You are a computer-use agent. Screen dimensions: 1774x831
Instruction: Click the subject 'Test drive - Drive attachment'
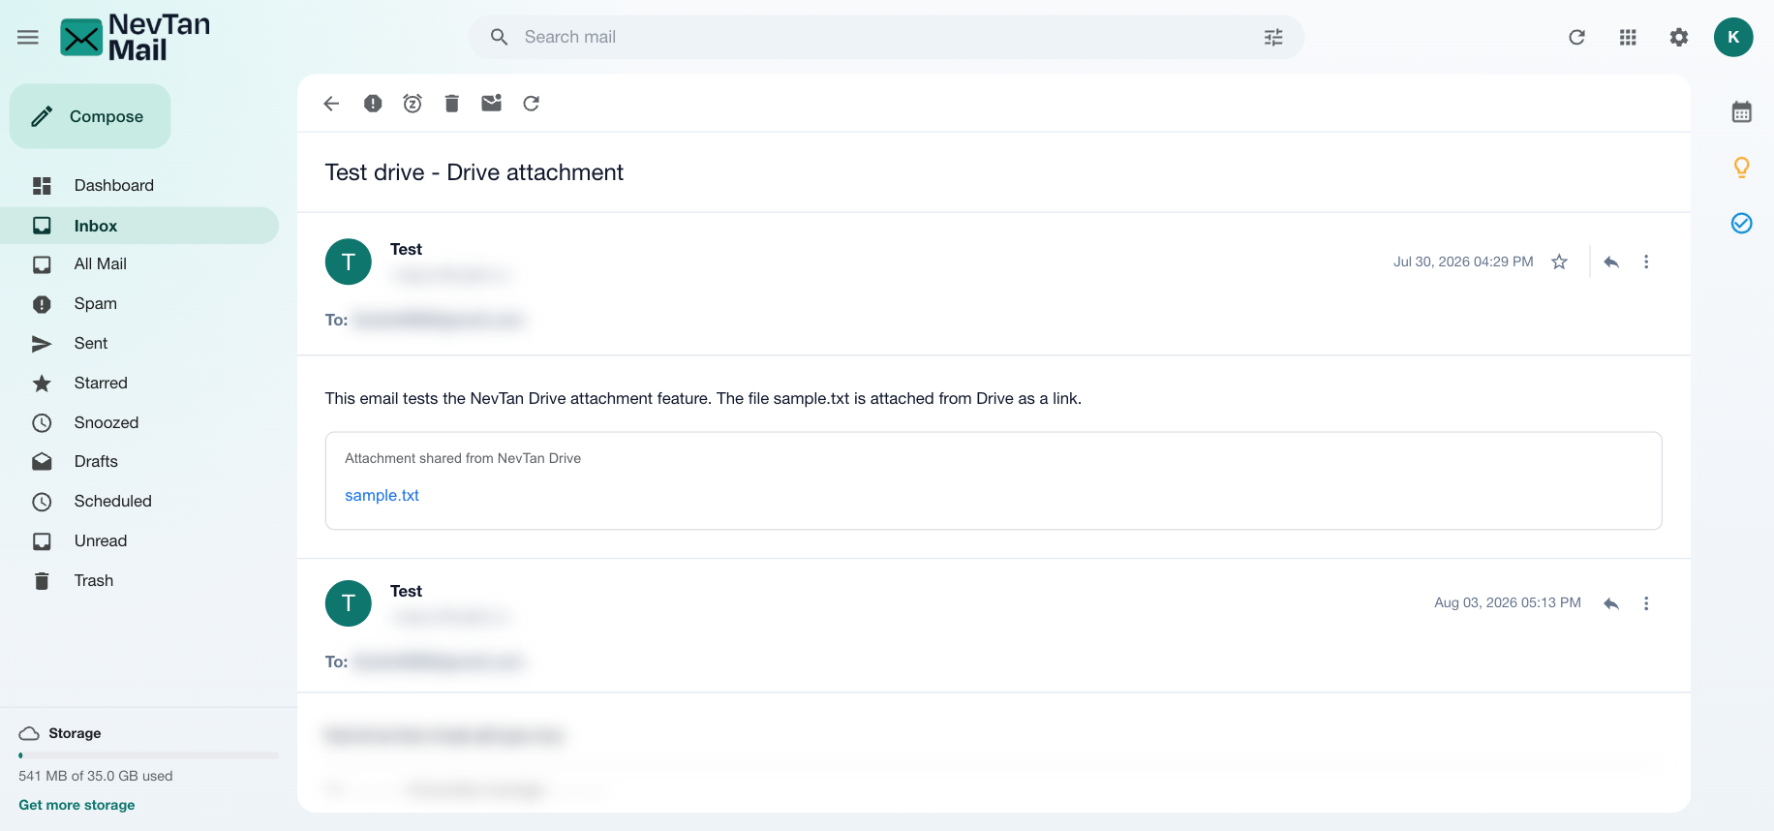tap(474, 172)
